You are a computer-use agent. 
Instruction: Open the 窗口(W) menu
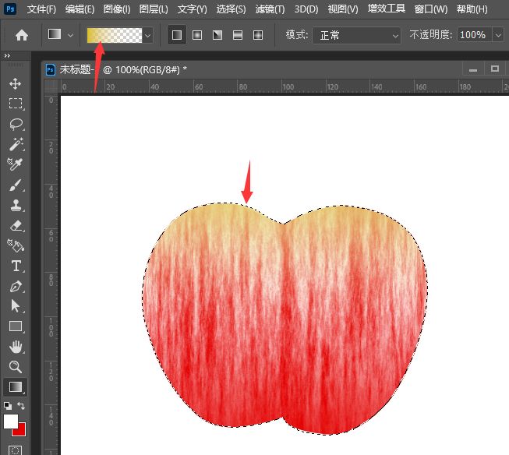click(431, 9)
